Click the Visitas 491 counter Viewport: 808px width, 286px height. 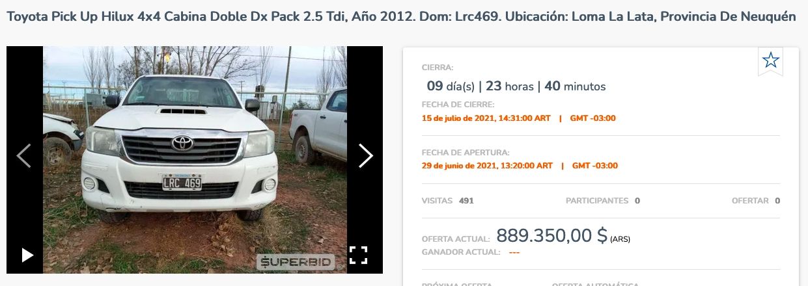(448, 201)
